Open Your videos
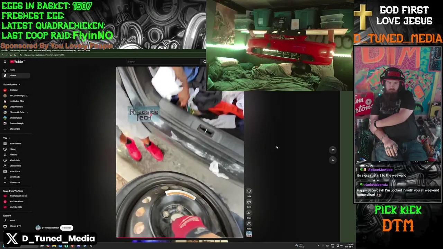Image resolution: width=443 pixels, height=249 pixels. point(16,171)
